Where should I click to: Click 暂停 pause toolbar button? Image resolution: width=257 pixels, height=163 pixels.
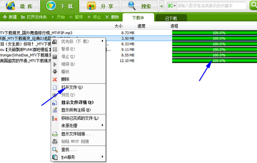76,17
